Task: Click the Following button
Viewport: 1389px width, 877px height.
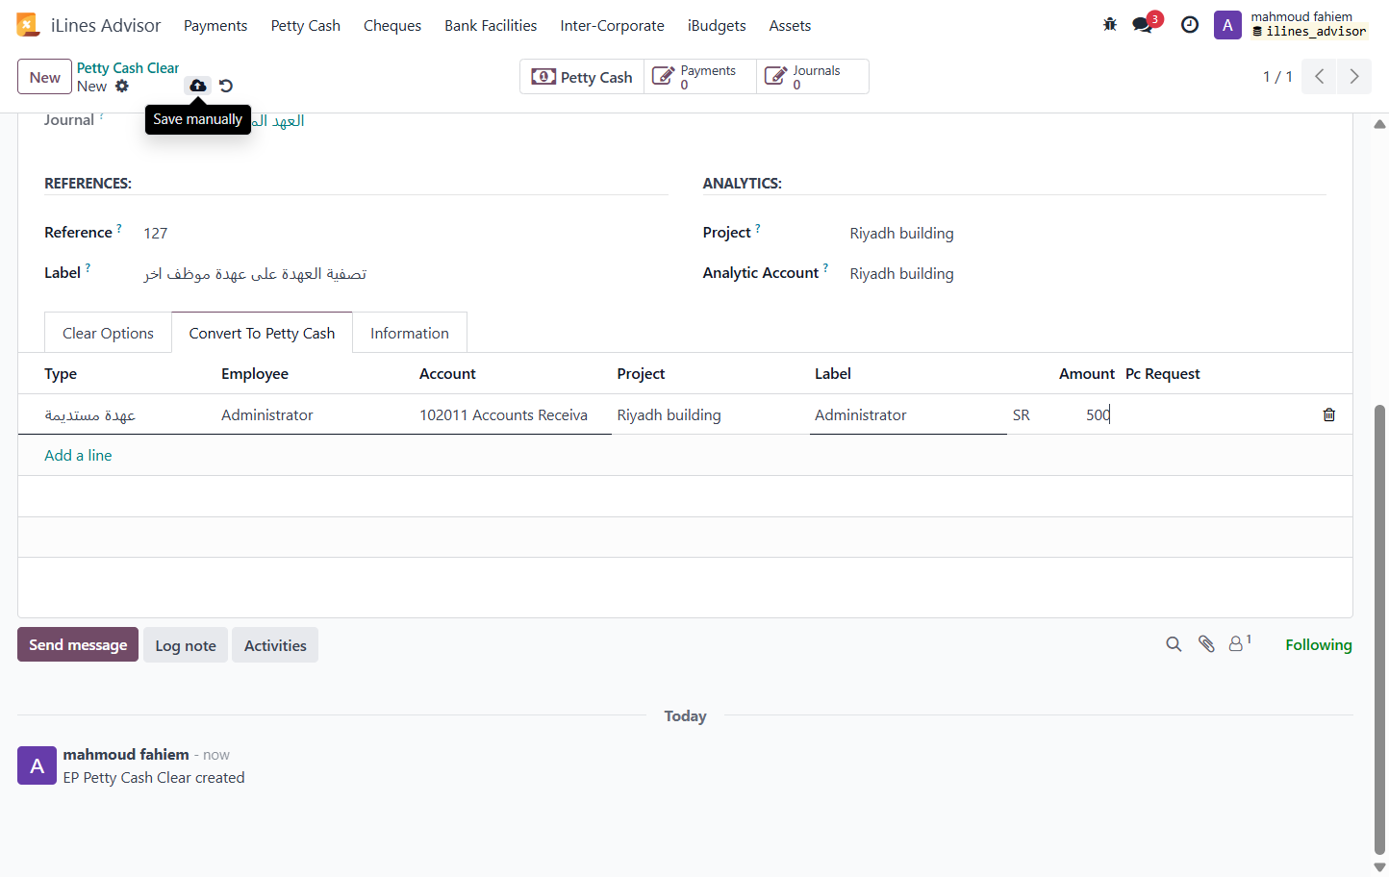Action: [x=1319, y=644]
